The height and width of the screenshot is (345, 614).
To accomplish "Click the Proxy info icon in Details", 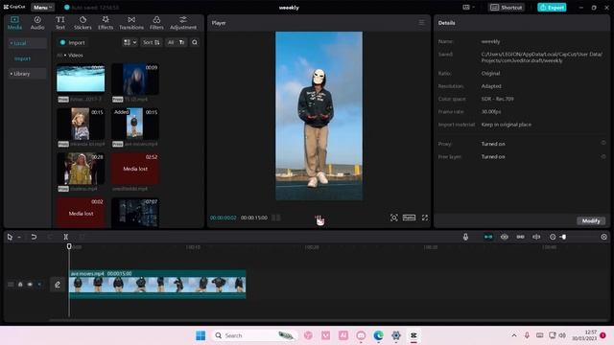I will tap(603, 143).
